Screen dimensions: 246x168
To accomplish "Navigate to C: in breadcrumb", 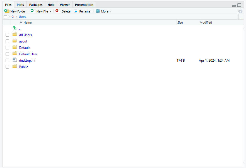I will 13,17.
